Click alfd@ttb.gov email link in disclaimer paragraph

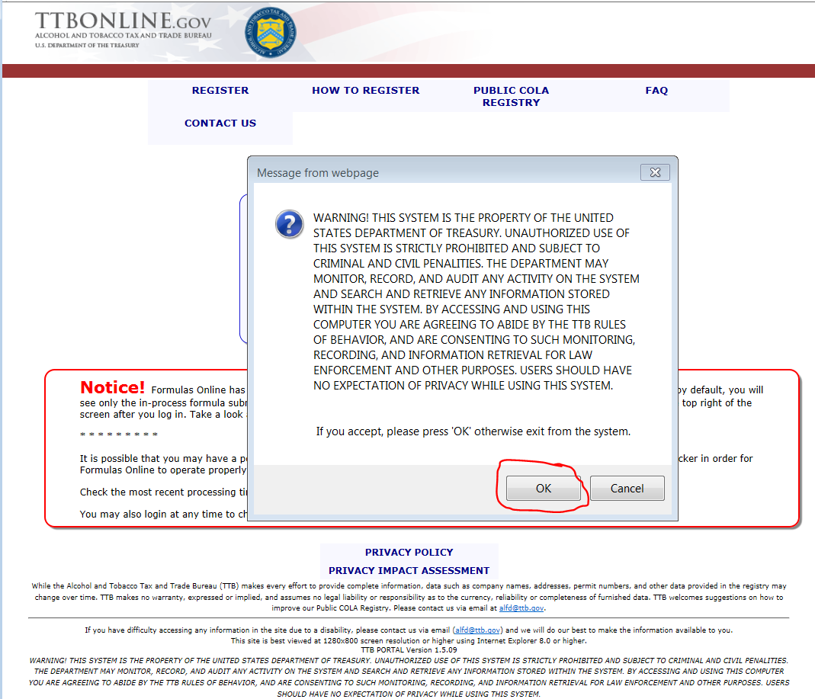pyautogui.click(x=521, y=608)
